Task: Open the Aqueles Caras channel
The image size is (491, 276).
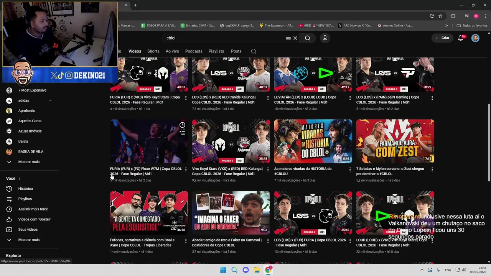Action: tap(29, 121)
